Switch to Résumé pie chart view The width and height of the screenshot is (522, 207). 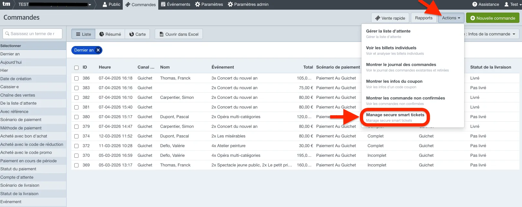(x=110, y=34)
